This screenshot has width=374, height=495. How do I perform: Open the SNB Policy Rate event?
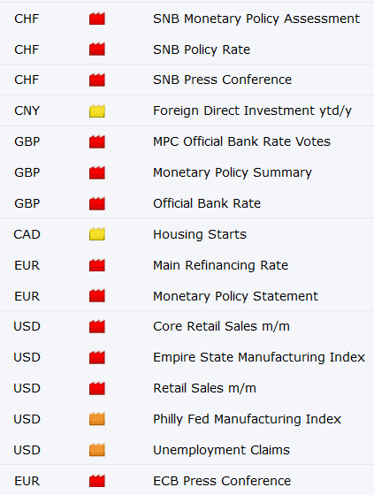click(202, 49)
